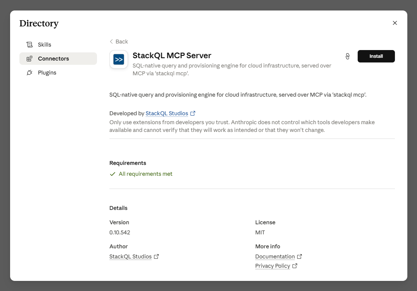
Task: Open the StackQL Studios developer link
Action: click(167, 113)
